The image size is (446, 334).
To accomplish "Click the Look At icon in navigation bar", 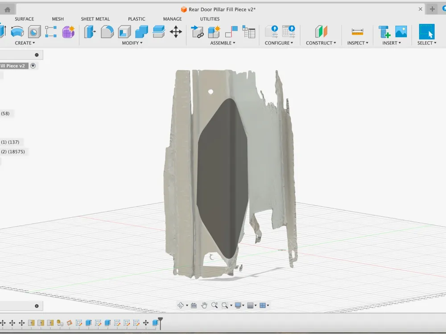I will pyautogui.click(x=194, y=305).
